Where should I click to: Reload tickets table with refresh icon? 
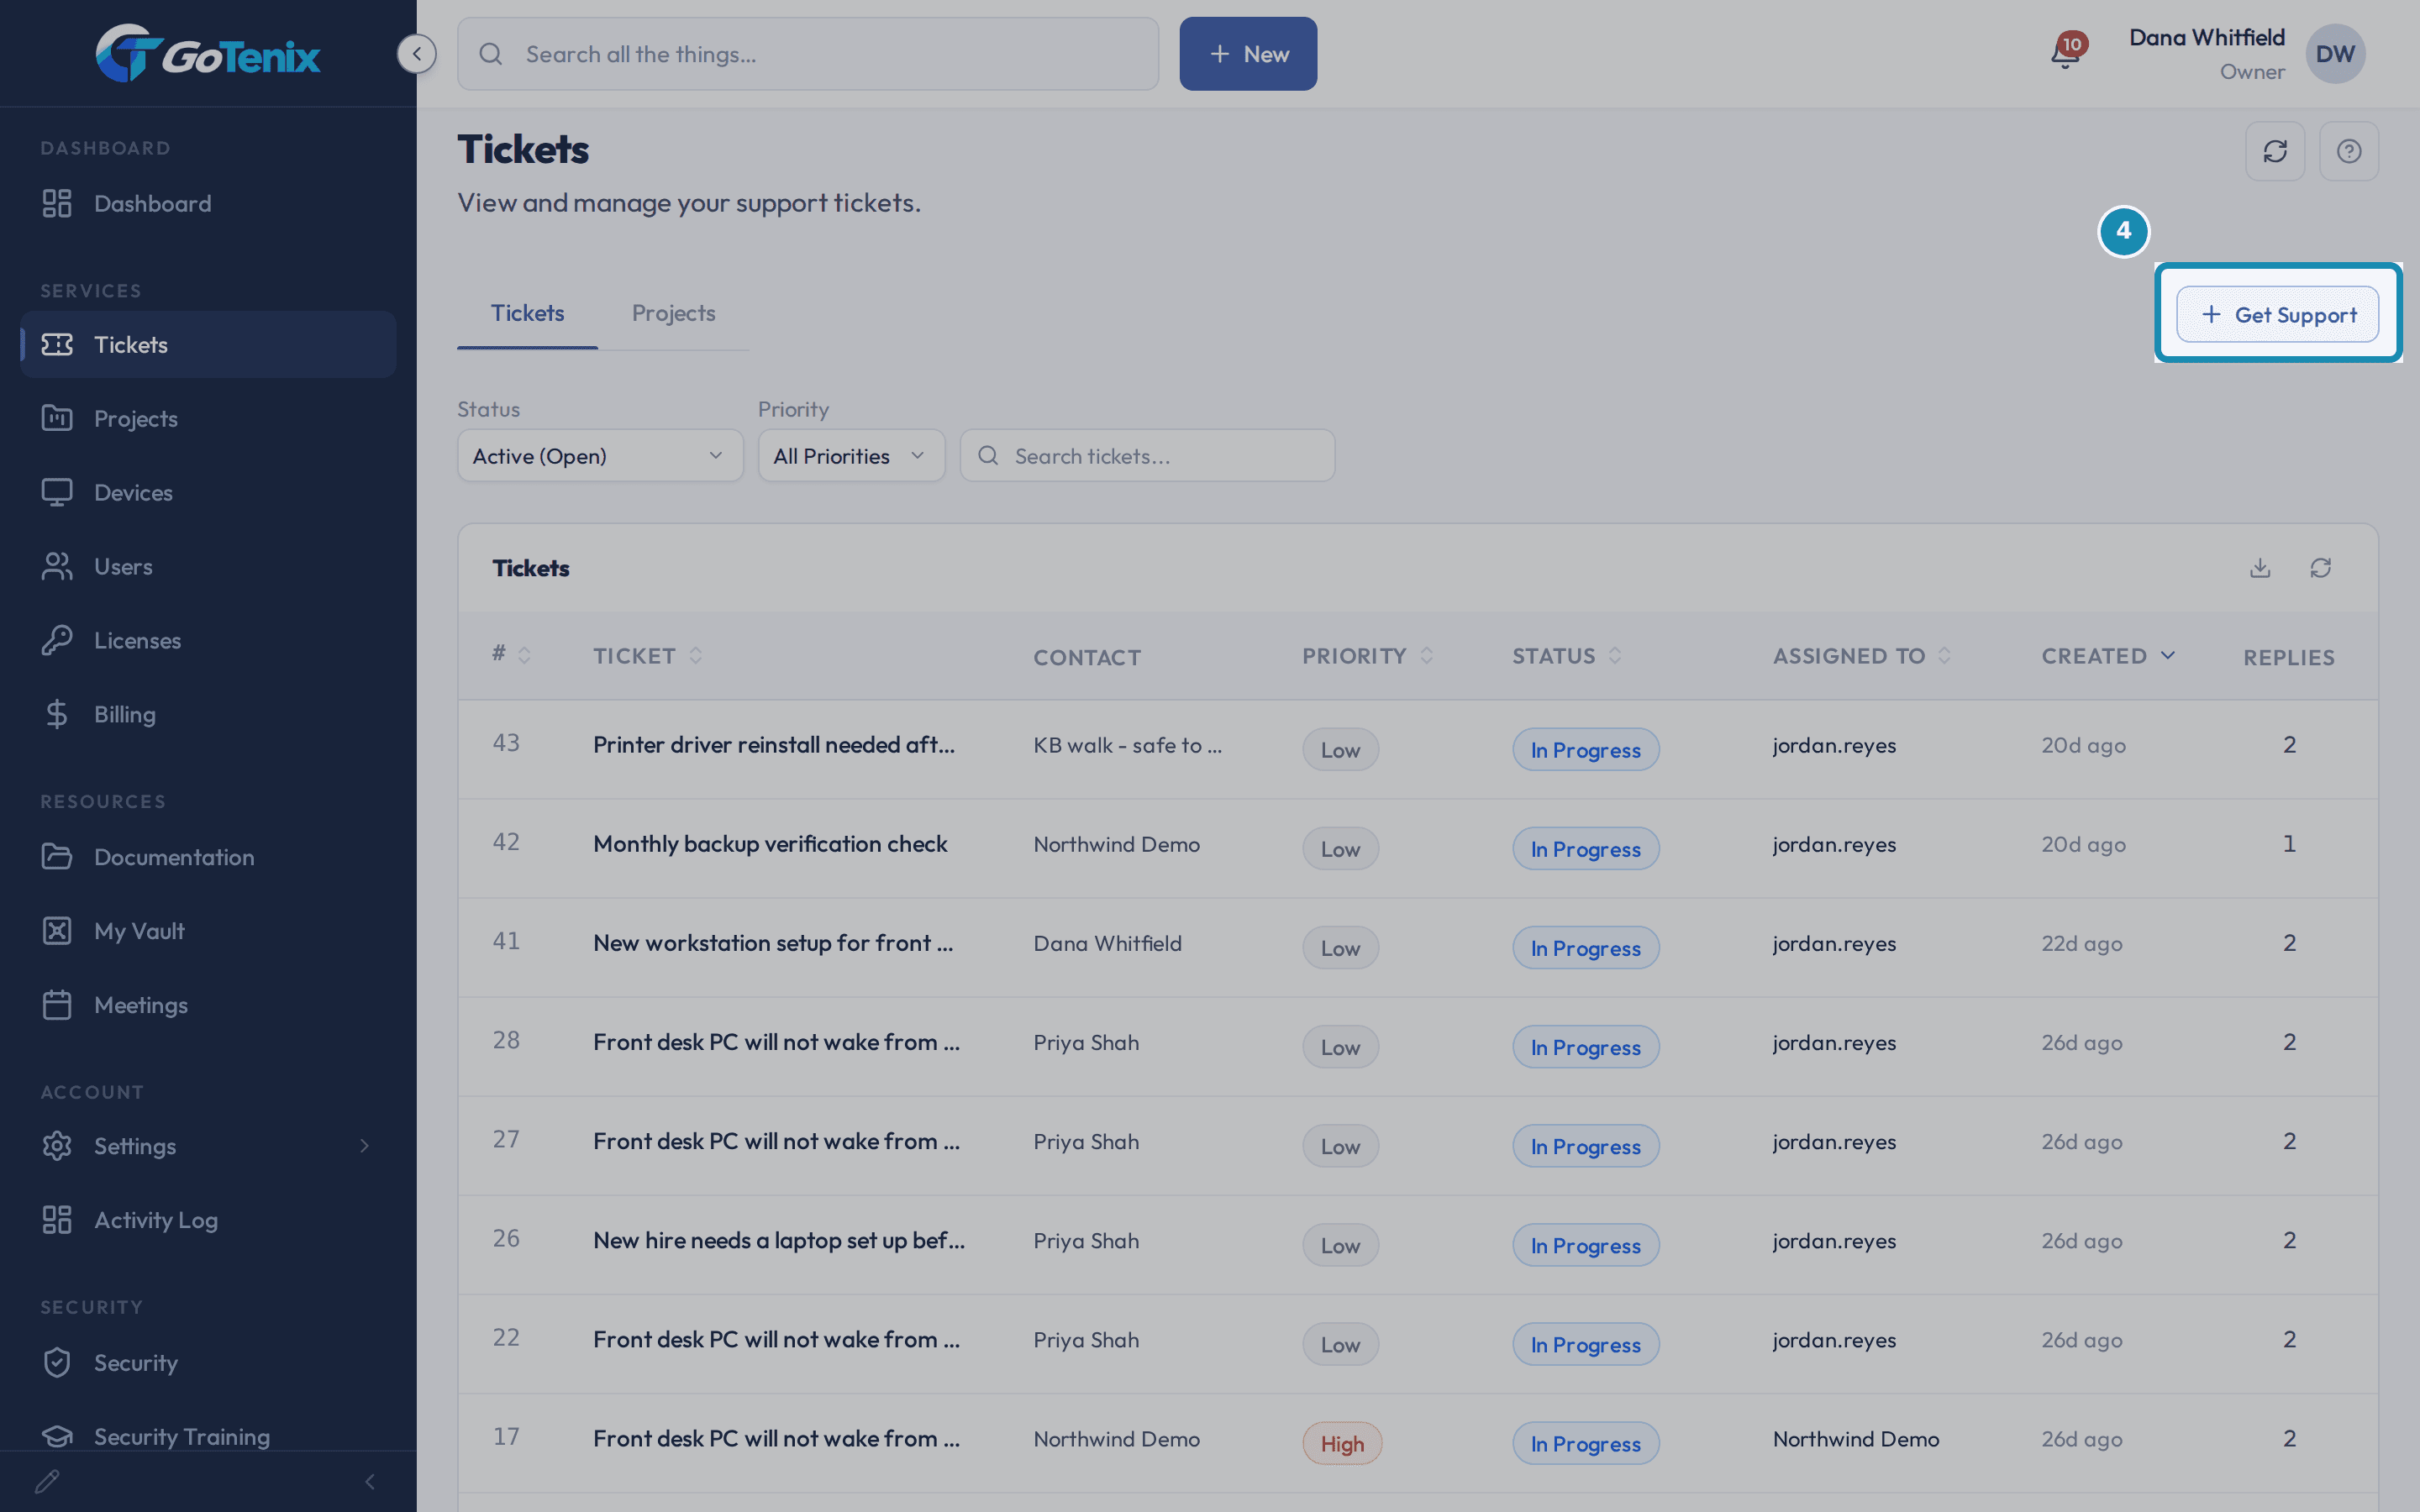point(2321,568)
